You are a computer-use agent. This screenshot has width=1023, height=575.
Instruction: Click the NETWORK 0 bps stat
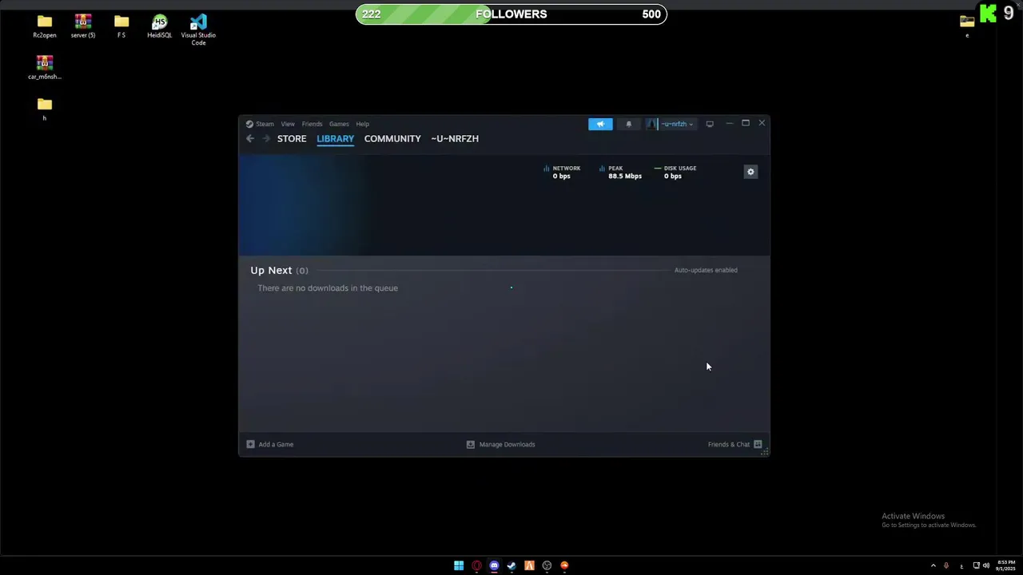(x=562, y=172)
